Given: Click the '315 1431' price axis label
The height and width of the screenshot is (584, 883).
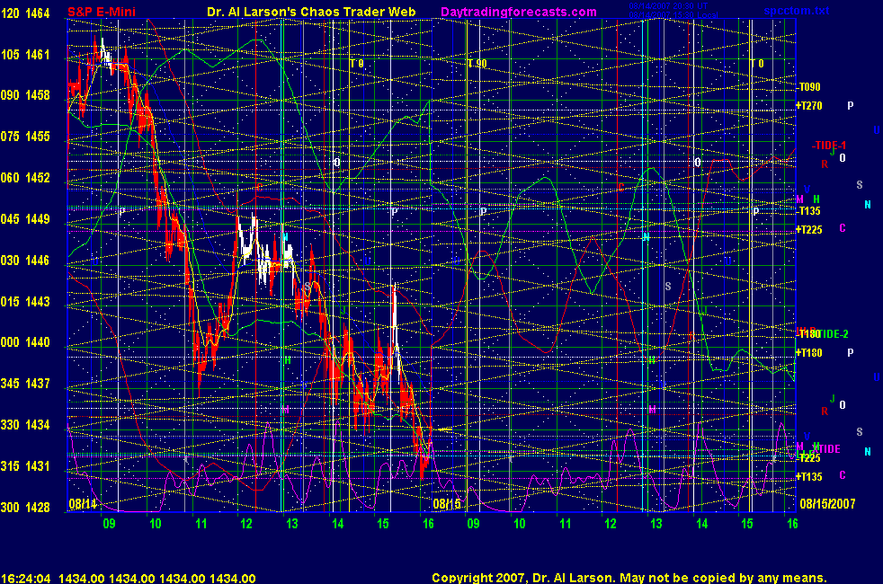Looking at the screenshot, I should click(25, 465).
